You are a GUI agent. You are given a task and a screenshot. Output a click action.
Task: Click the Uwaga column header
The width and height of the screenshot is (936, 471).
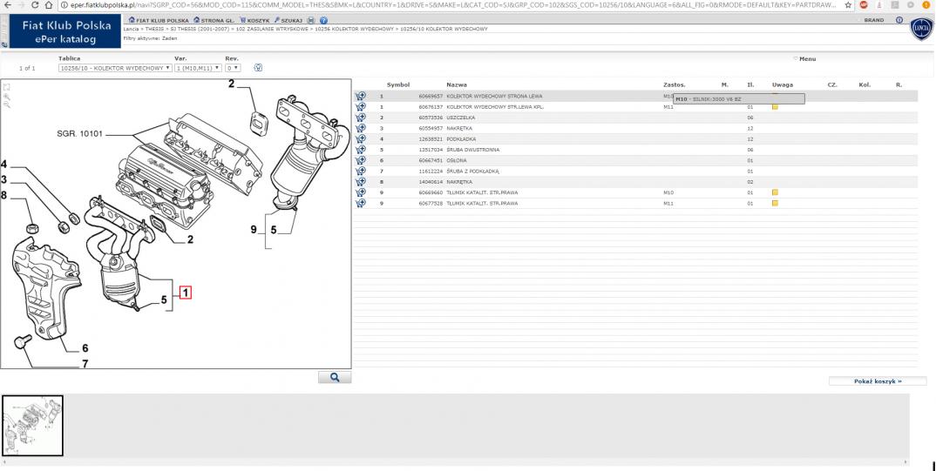click(783, 84)
